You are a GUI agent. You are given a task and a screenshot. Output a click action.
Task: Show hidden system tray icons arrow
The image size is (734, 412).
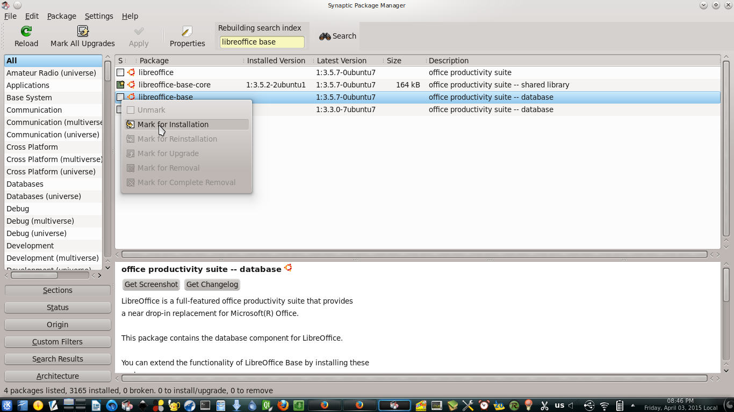(x=633, y=406)
